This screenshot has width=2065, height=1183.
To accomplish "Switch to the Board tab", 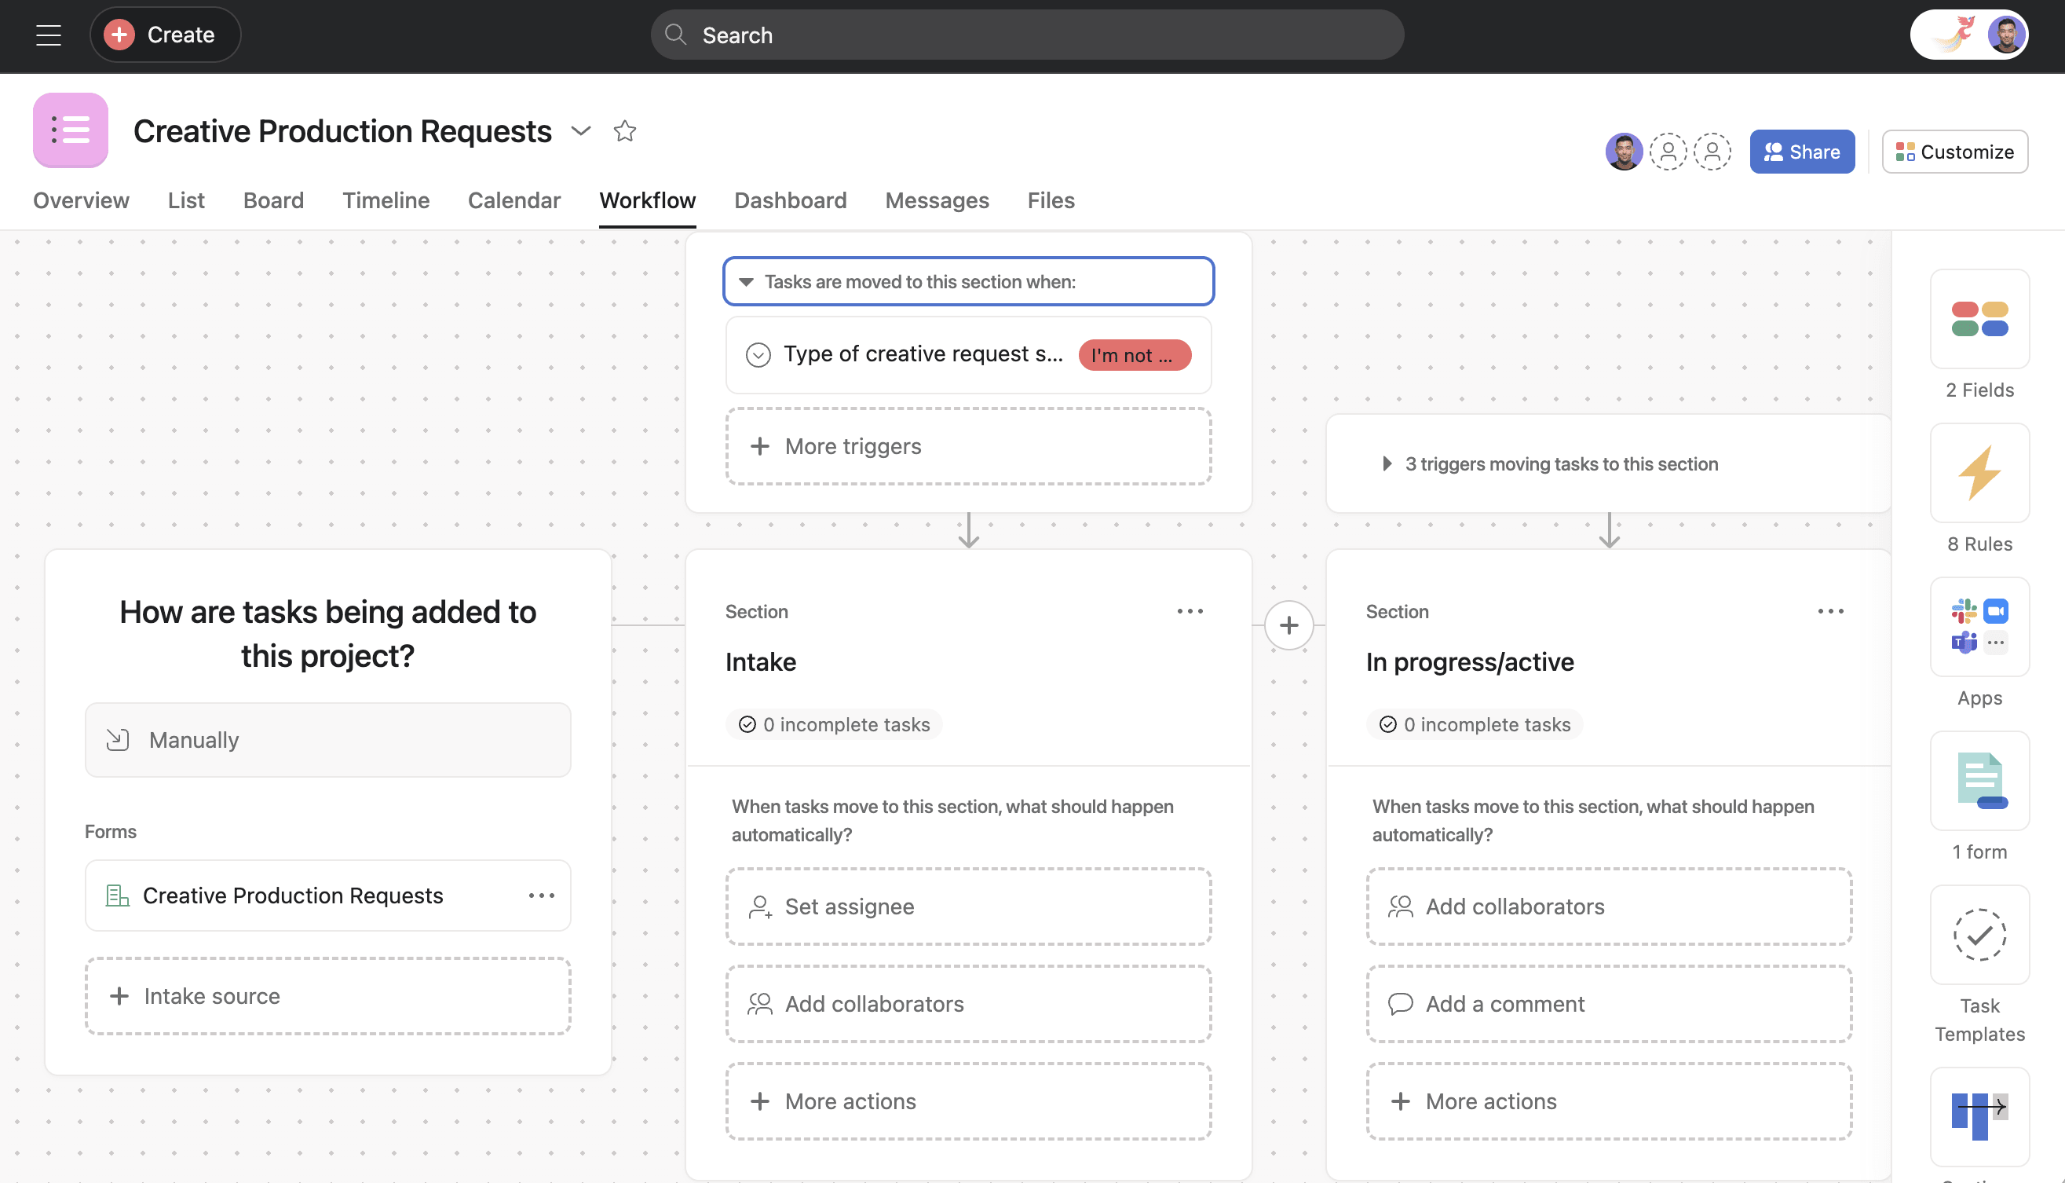I will coord(274,200).
